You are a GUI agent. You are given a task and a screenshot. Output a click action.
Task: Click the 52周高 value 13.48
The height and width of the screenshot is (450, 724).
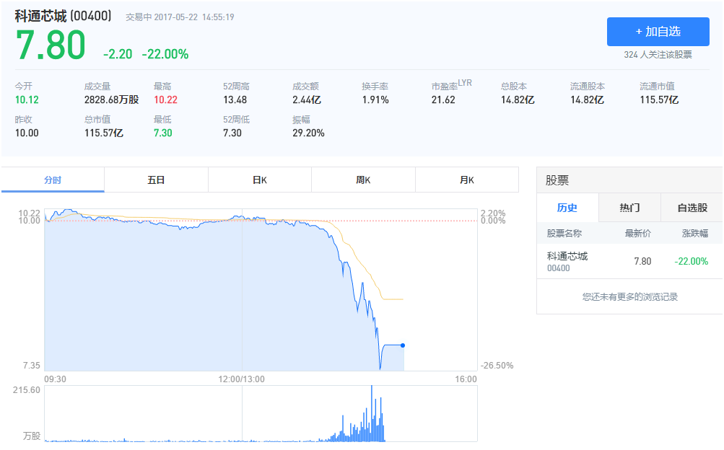tap(235, 100)
